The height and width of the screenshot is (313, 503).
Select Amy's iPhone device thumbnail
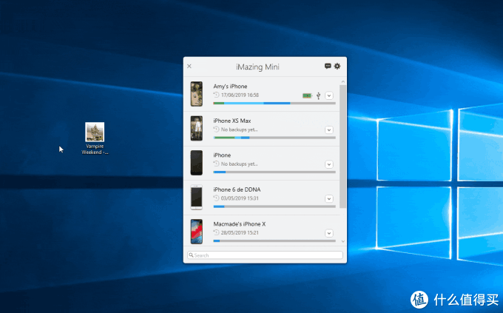coord(196,94)
